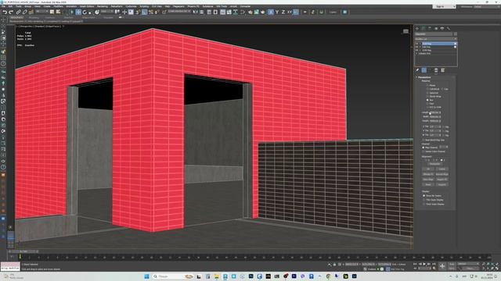Click the Redo arrow in main toolbar

pyautogui.click(x=11, y=12)
